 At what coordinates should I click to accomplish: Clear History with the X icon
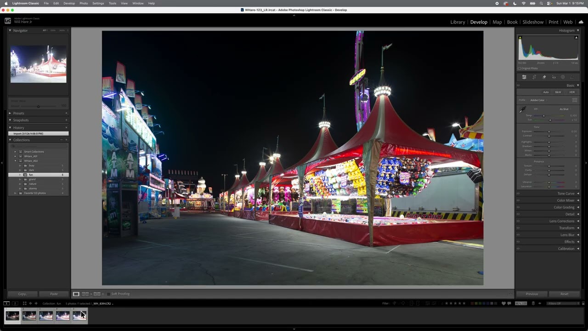point(66,128)
